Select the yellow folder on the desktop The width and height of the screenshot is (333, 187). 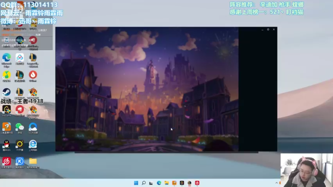click(33, 161)
